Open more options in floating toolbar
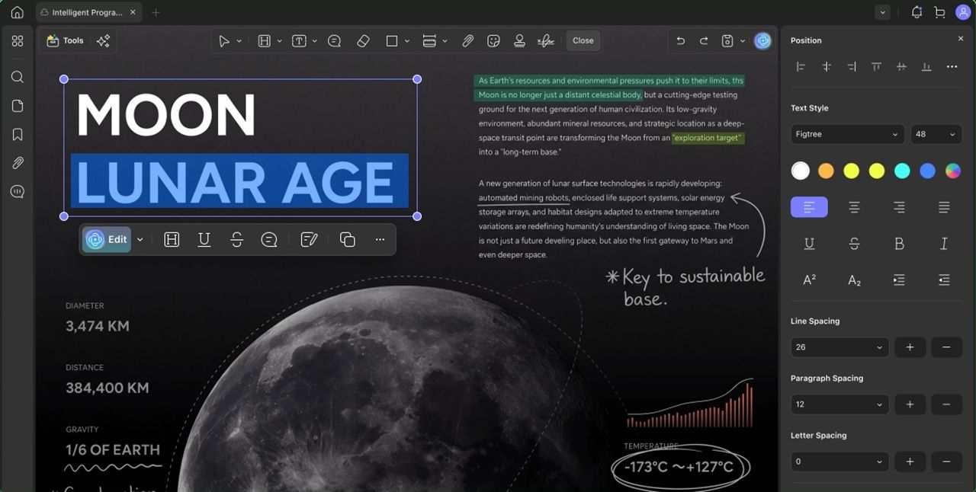 (380, 240)
